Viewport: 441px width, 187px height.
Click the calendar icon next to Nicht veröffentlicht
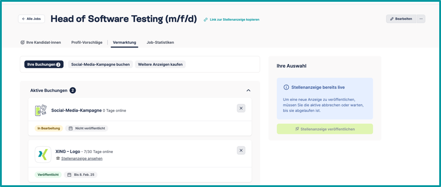[x=71, y=129]
